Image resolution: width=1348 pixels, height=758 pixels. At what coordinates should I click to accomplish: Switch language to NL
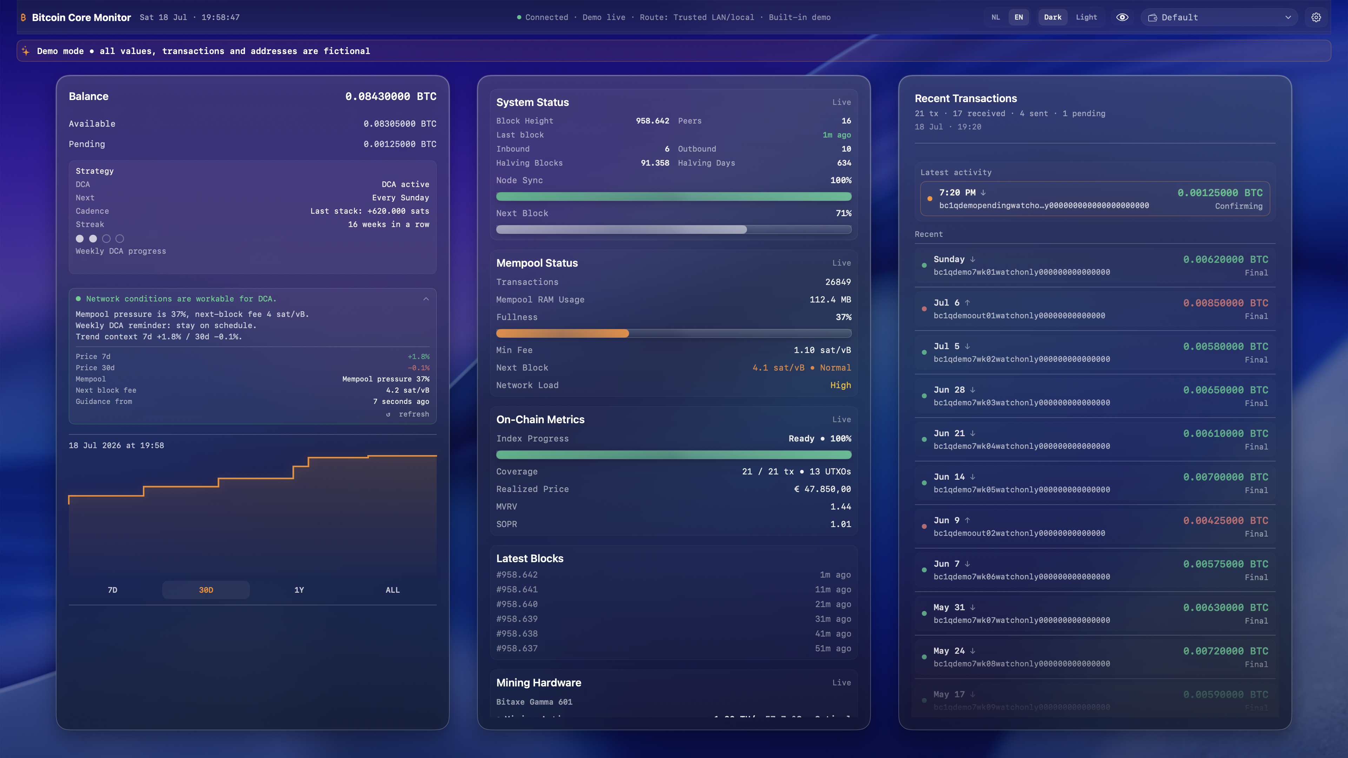point(995,17)
